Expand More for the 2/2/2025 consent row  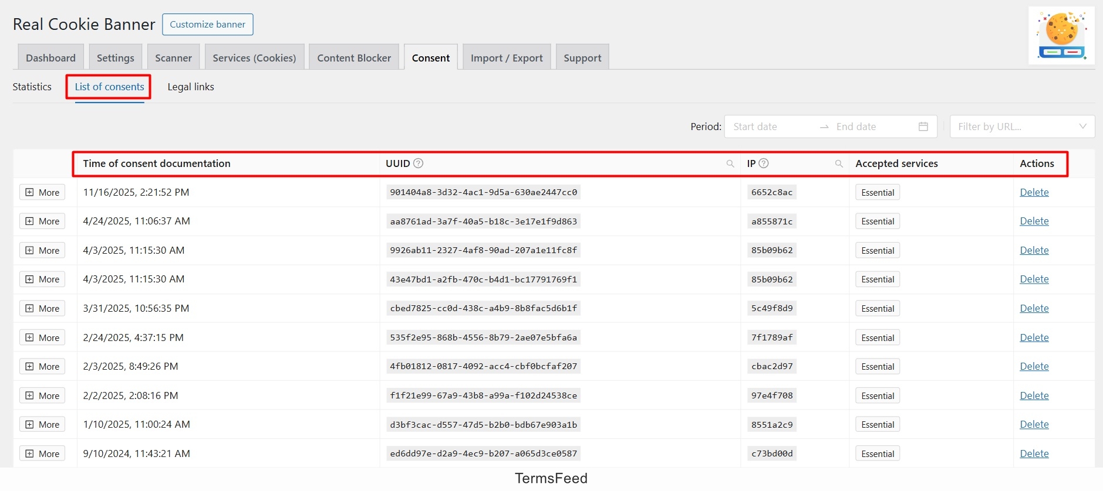pos(42,395)
